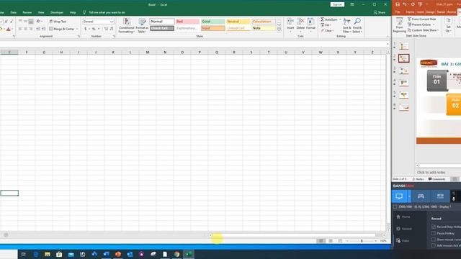The image size is (461, 259).
Task: Click increase decimal icon
Action: click(106, 29)
